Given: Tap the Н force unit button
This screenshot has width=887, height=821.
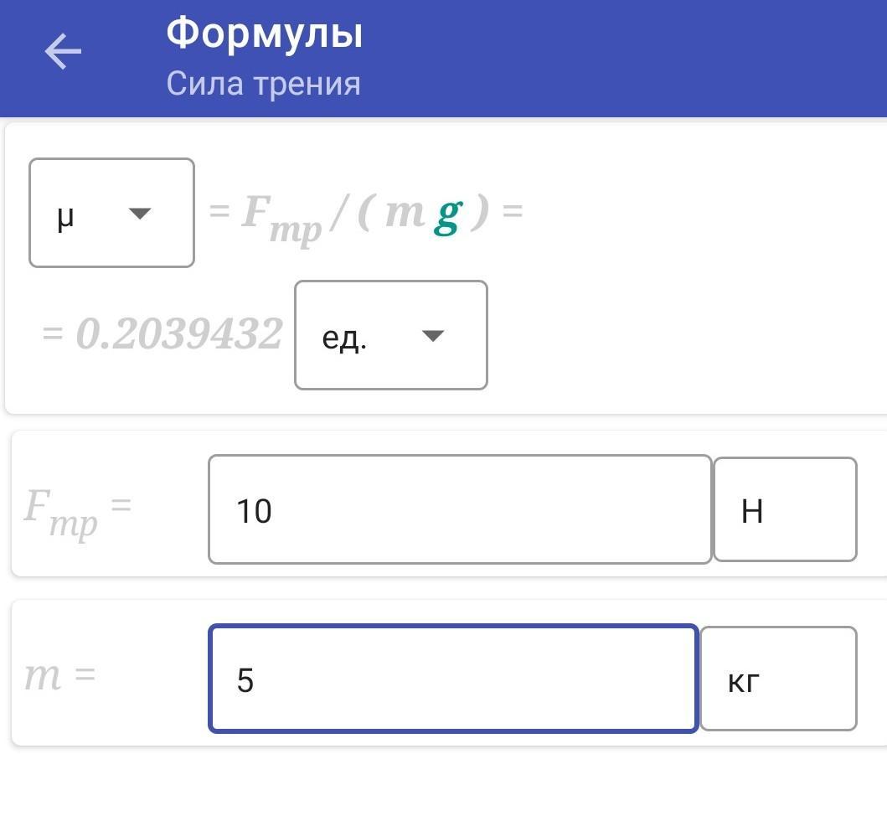Looking at the screenshot, I should pos(785,509).
